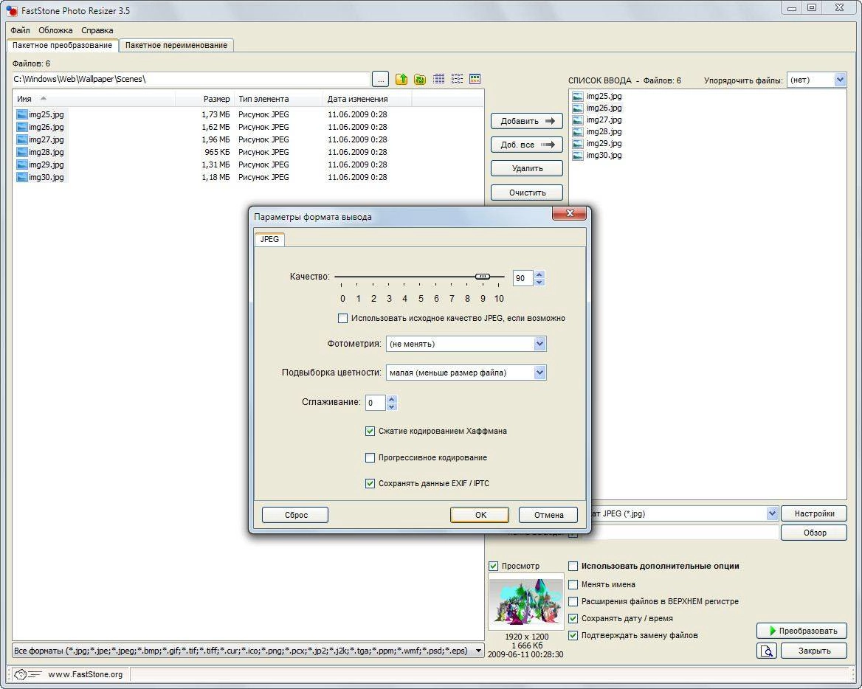Toggle 'Подтверждать замену файлов' checkbox
The width and height of the screenshot is (862, 689).
tap(573, 636)
